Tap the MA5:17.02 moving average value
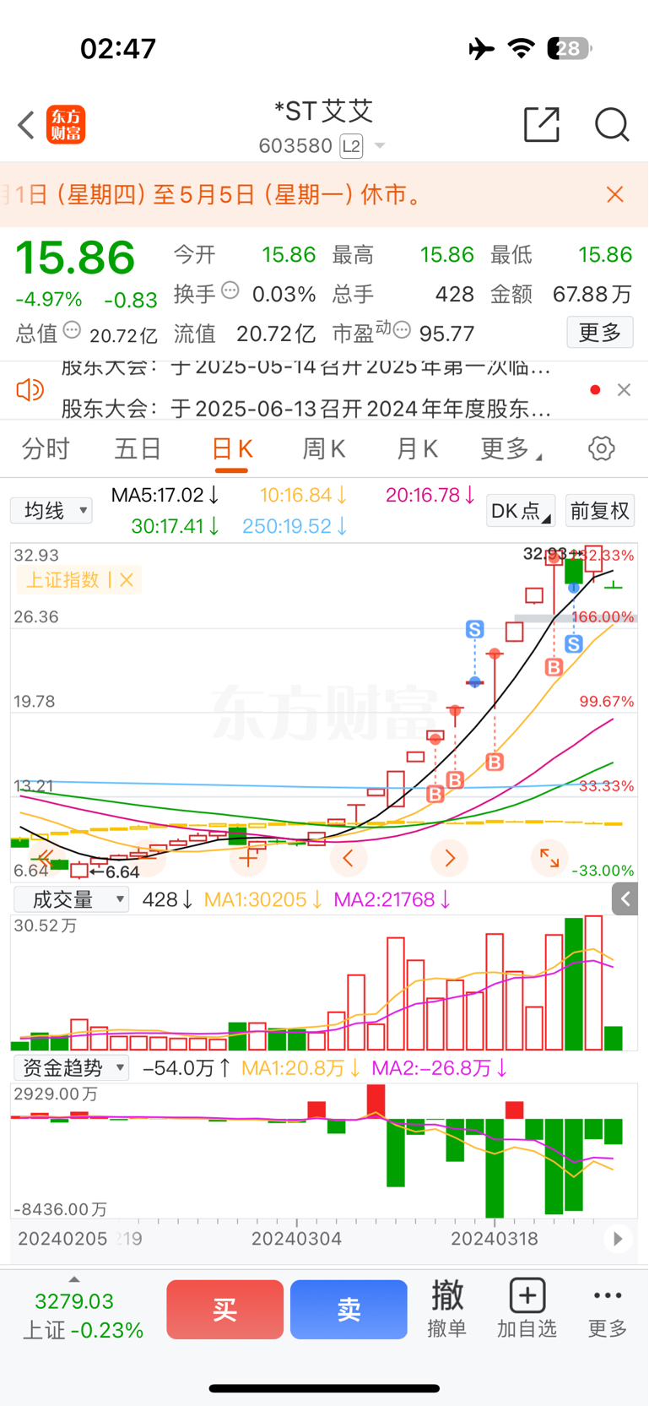The width and height of the screenshot is (649, 1406). point(165,495)
